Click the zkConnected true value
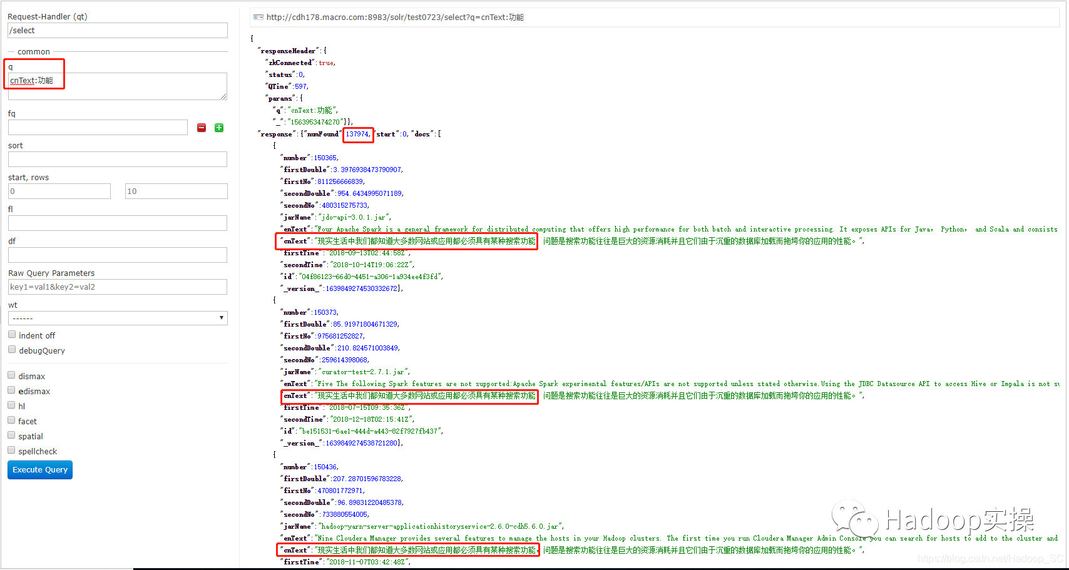The height and width of the screenshot is (570, 1069). (x=326, y=63)
